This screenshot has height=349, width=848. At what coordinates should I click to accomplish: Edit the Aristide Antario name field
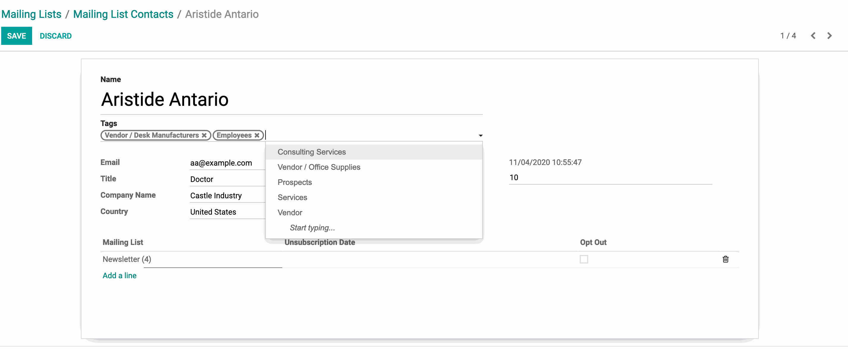click(165, 99)
